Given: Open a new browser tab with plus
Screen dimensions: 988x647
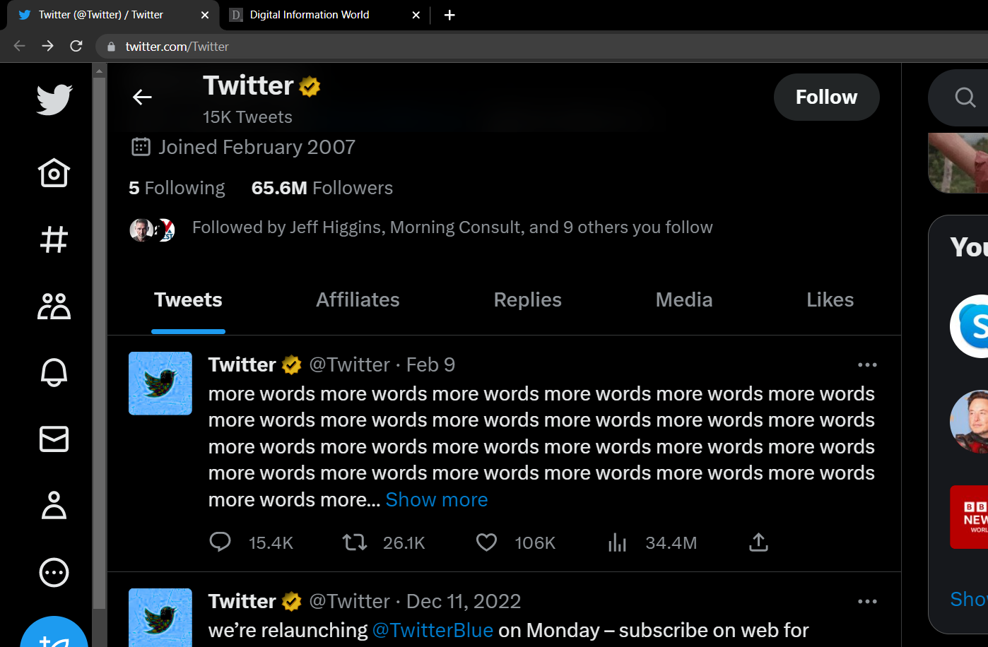Looking at the screenshot, I should [449, 15].
